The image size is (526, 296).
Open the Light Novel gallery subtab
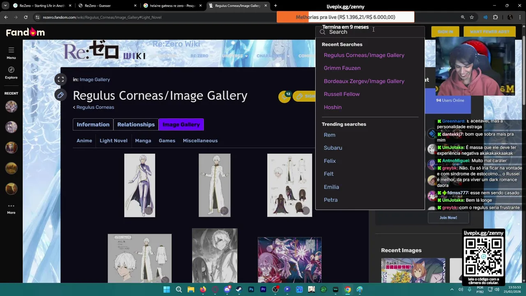pyautogui.click(x=113, y=141)
